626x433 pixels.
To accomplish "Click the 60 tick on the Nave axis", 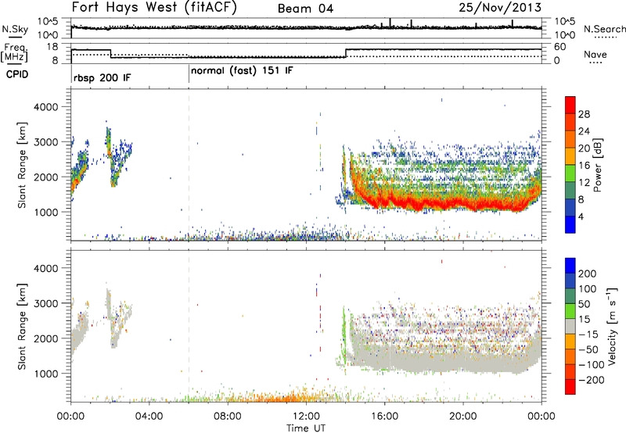I will tap(560, 47).
